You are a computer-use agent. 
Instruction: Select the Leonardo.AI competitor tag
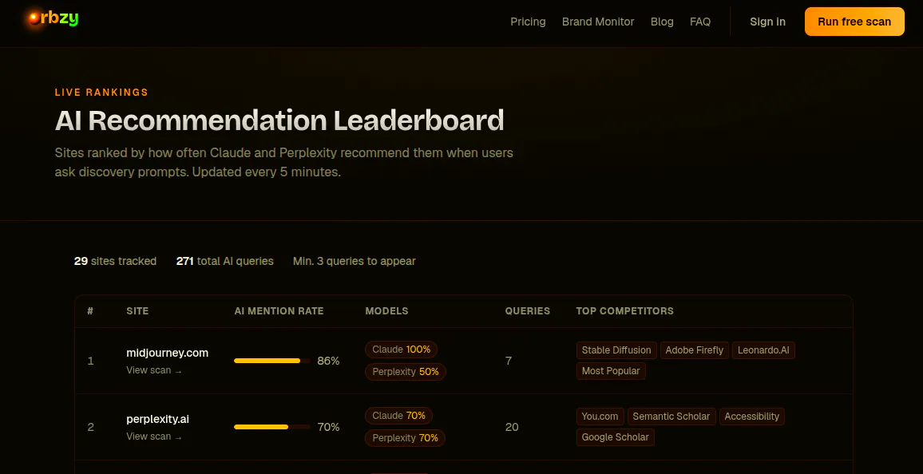tap(763, 350)
